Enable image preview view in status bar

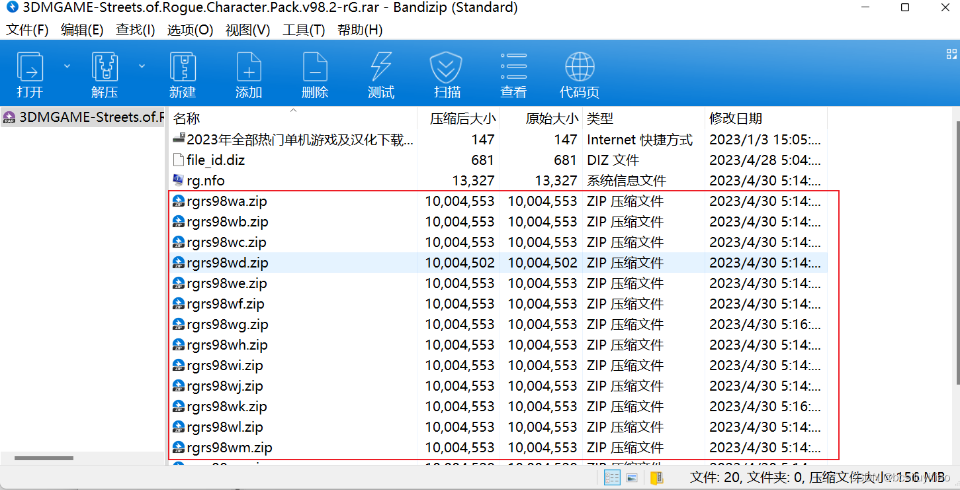632,477
